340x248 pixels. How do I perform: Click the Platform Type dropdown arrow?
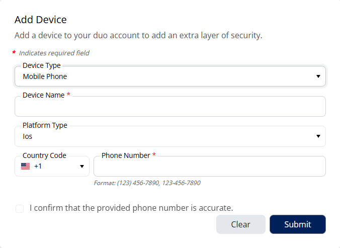[x=318, y=136]
